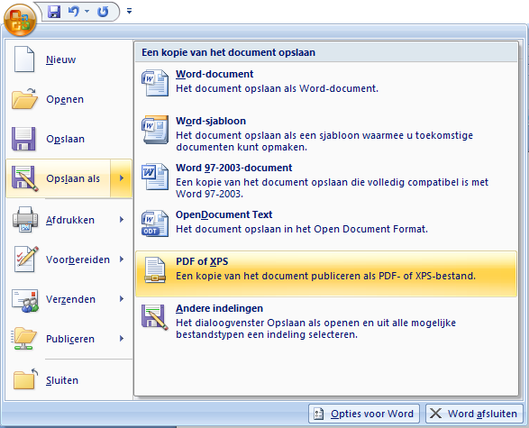
Task: Expand the Publiceren submenu arrow
Action: point(122,339)
